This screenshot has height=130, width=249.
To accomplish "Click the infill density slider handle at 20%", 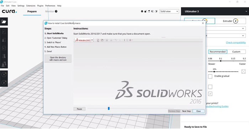I will 214,72.
